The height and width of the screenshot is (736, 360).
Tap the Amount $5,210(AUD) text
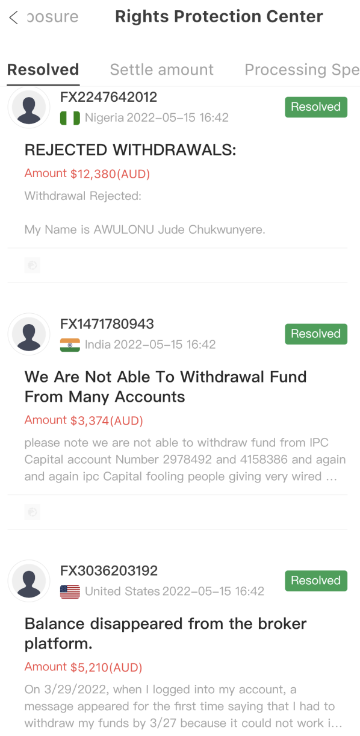(x=84, y=667)
